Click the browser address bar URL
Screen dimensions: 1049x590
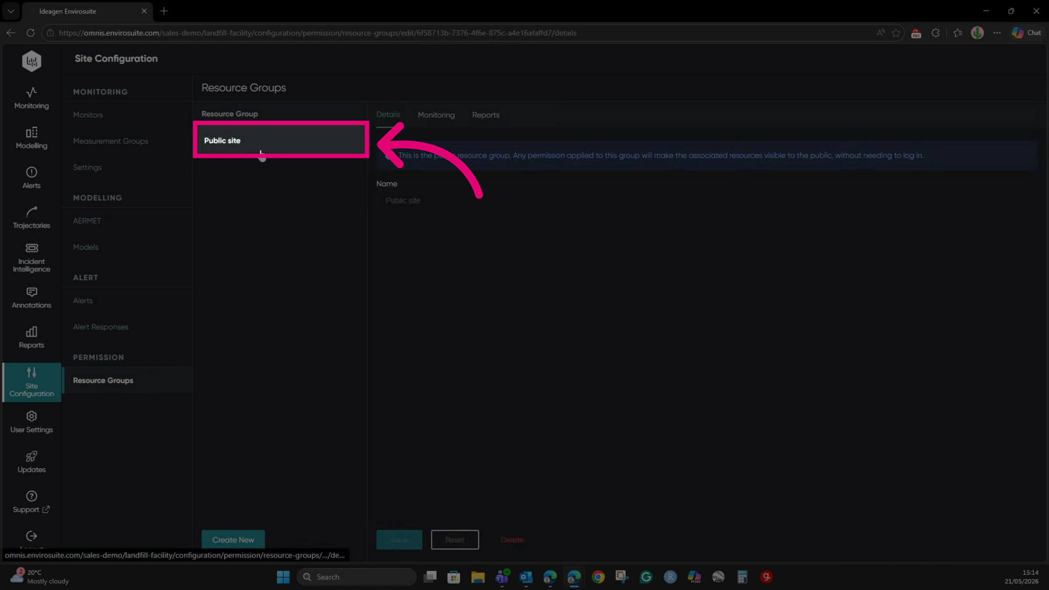[x=318, y=33]
